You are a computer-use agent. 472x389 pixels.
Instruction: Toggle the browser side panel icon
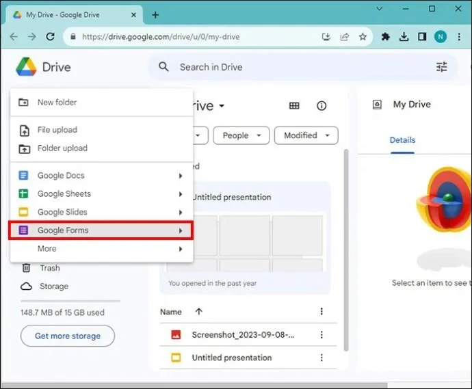point(422,36)
